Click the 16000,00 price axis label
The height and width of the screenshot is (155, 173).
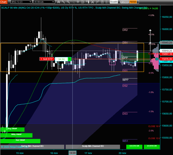coord(167,29)
